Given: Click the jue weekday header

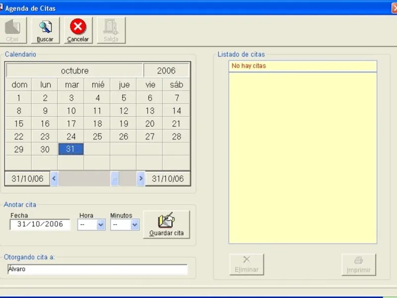Looking at the screenshot, I should [x=124, y=84].
